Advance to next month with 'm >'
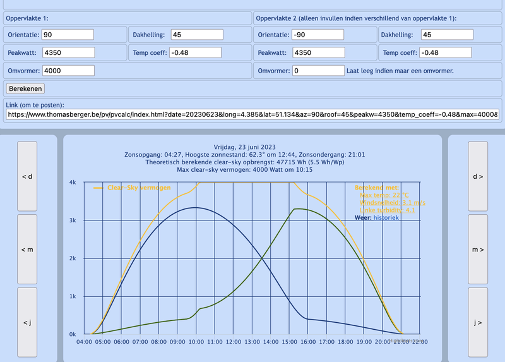 click(478, 250)
